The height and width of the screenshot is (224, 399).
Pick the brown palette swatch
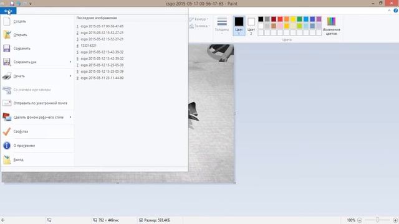274,26
